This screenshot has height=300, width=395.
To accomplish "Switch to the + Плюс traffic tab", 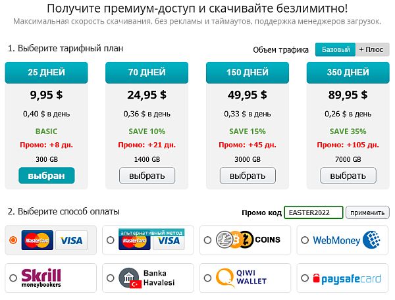I will click(371, 49).
